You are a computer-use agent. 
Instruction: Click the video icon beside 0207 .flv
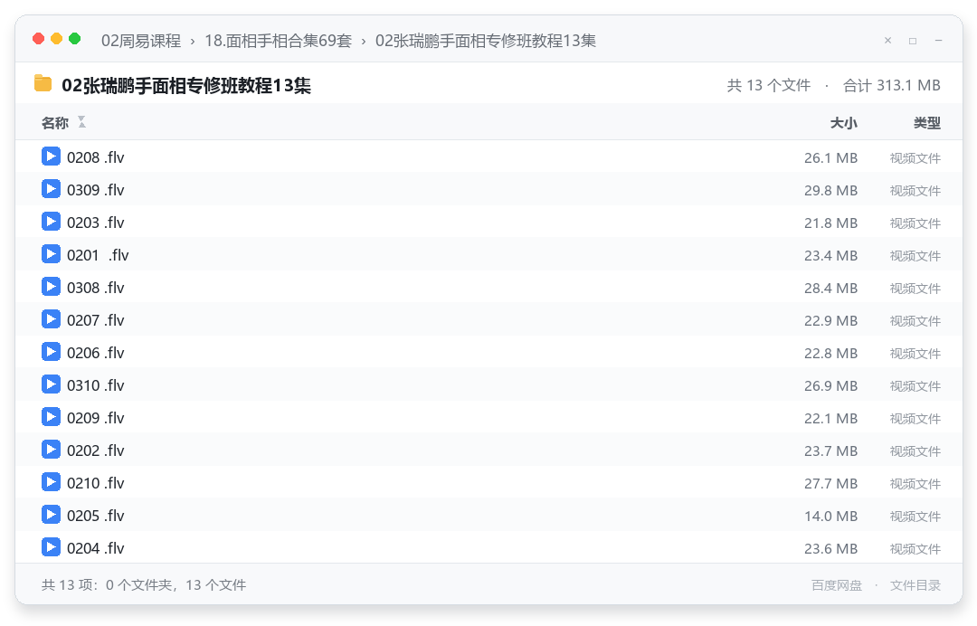[51, 319]
